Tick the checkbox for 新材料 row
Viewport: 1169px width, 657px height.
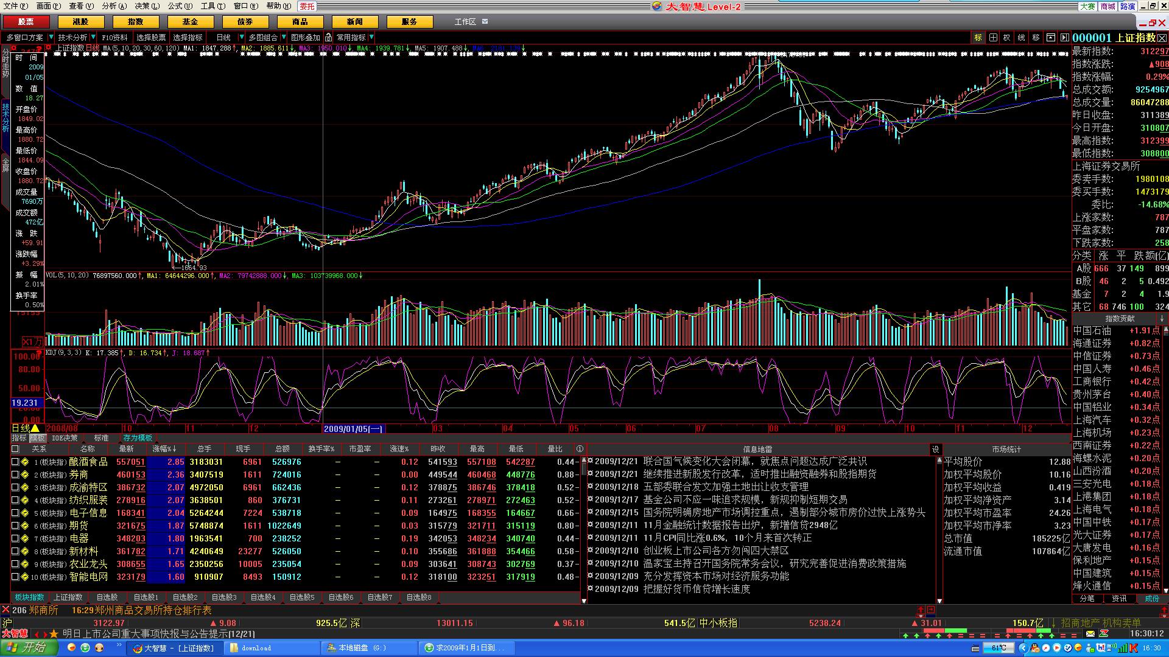pos(15,552)
